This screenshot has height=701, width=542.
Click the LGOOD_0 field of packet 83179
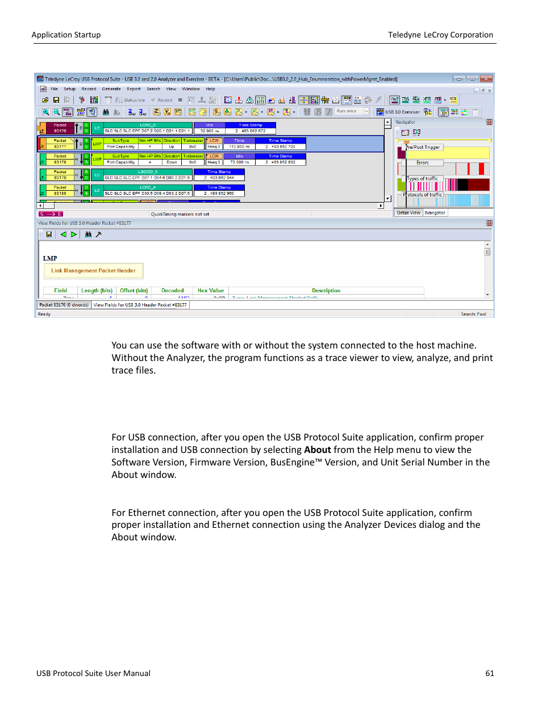pyautogui.click(x=148, y=171)
